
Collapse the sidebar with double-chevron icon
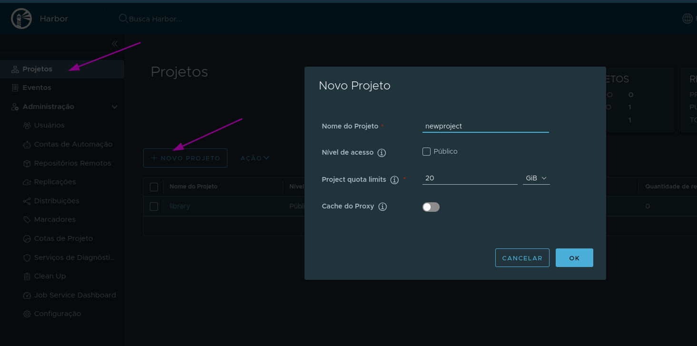click(115, 44)
